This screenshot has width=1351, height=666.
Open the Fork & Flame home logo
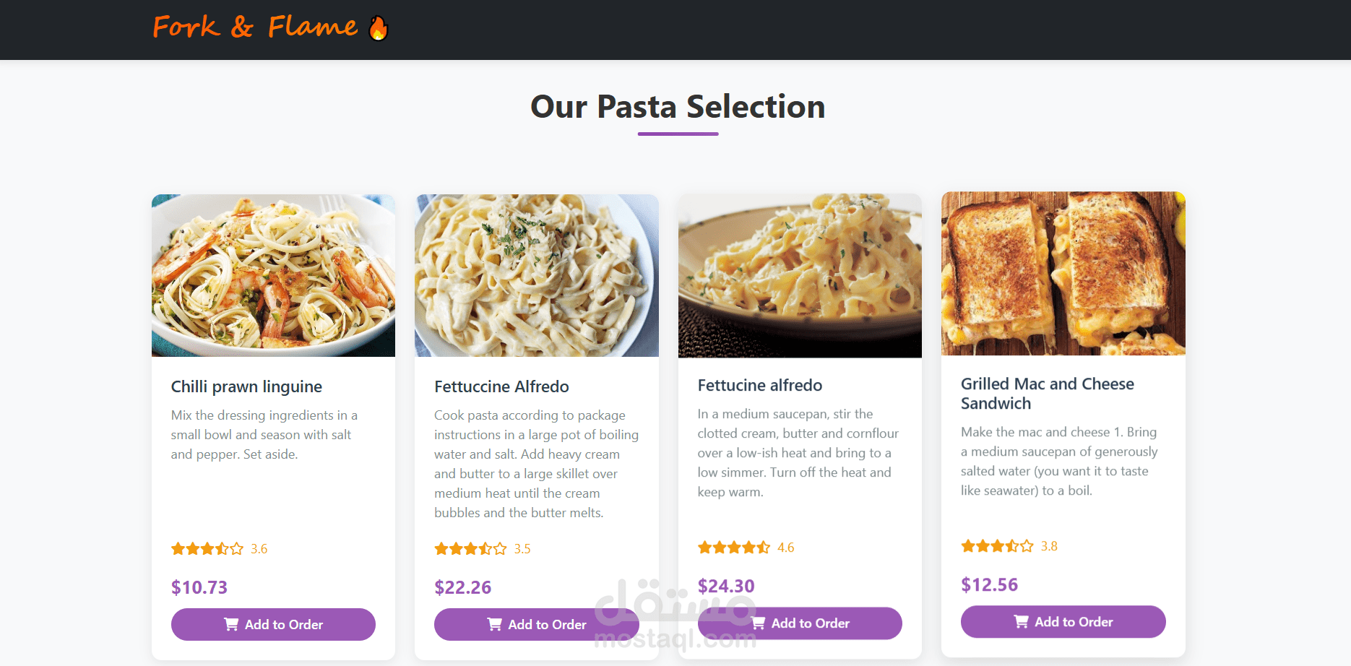coord(255,27)
